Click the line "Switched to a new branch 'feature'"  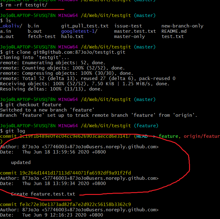[x=47, y=110]
